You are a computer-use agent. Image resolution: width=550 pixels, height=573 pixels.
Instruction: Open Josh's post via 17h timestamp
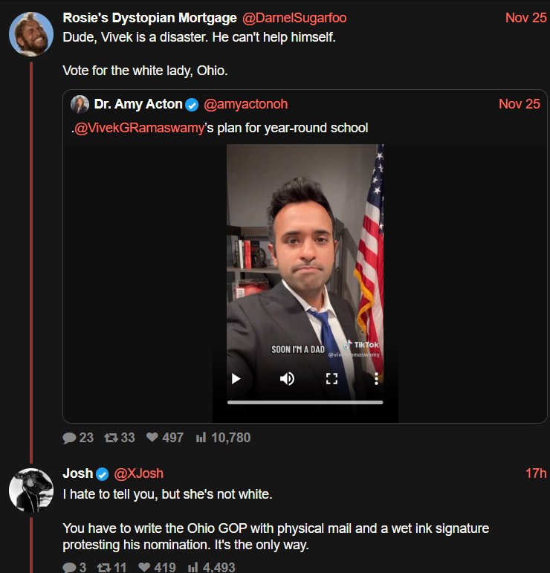pos(536,473)
